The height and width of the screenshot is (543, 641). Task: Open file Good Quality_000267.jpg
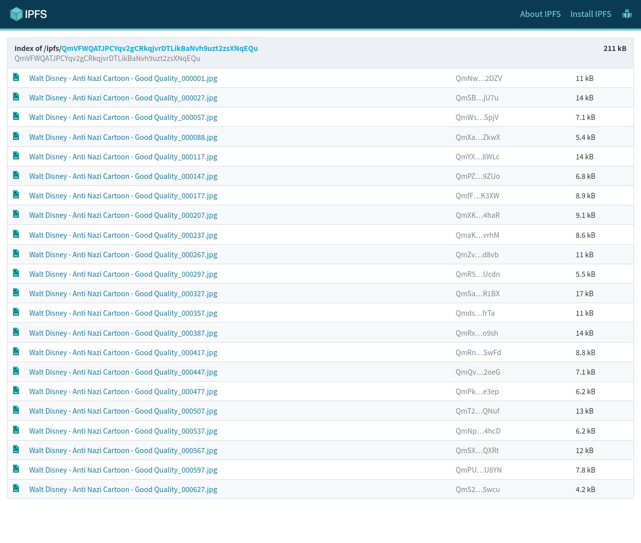point(123,255)
